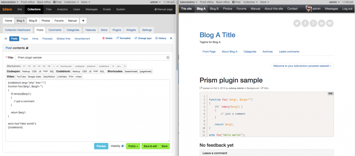Screen dimensions: 355x156
Task: Expand the b2evolution menu in the back-office bar
Action: (x=10, y=2)
